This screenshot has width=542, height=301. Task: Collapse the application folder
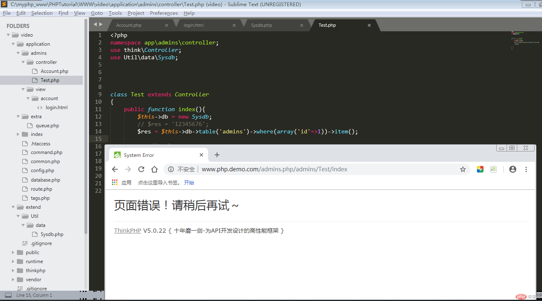13,44
